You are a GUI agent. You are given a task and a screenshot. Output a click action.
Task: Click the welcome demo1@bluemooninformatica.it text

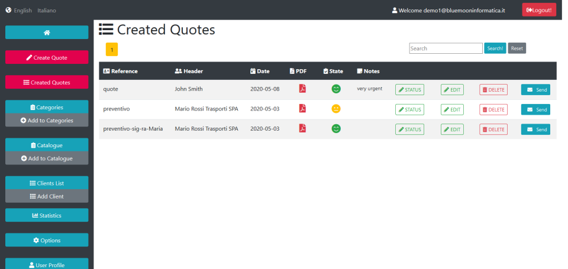(x=451, y=11)
